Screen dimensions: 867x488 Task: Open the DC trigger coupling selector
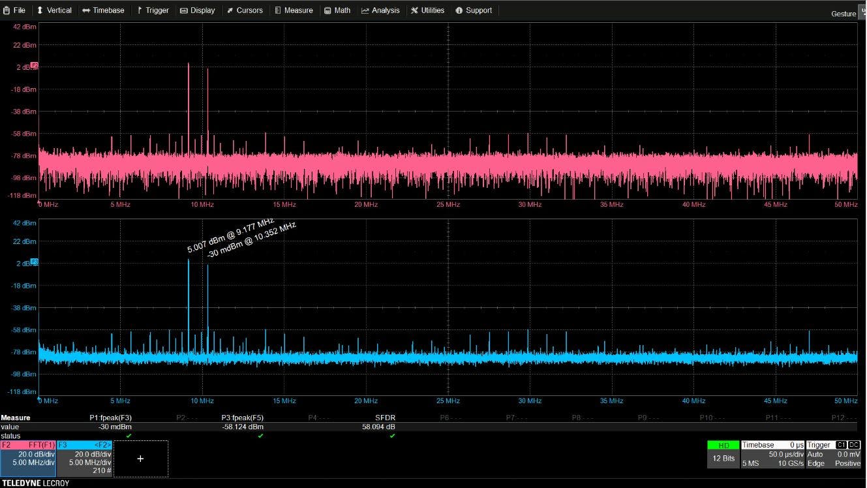853,444
